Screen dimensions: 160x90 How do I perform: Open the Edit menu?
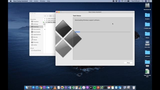click(31, 1)
